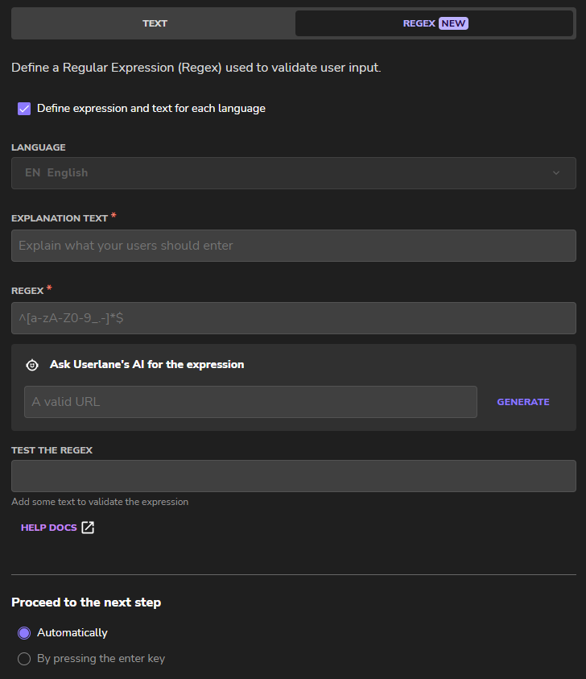Click the Ask Userlane's AI for the expression heading
Viewport: 586px width, 679px height.
pos(146,365)
